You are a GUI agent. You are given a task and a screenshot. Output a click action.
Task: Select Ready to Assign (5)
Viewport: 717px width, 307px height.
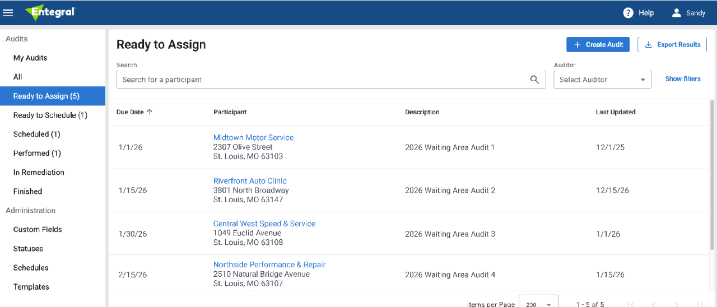coord(53,96)
